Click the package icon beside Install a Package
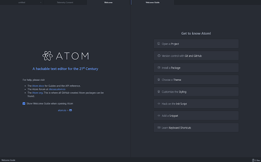 [x=159, y=68]
